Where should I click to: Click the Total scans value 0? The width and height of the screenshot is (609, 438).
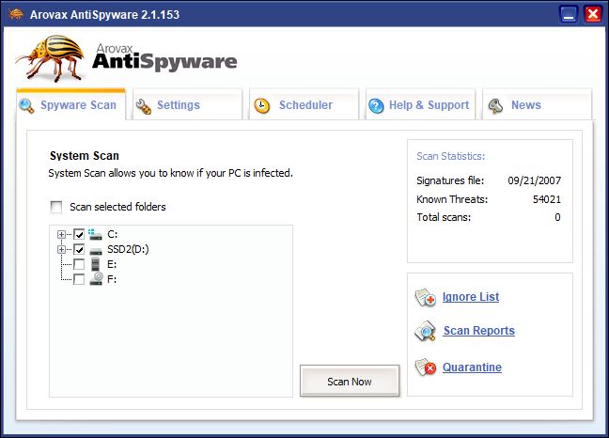coord(557,217)
